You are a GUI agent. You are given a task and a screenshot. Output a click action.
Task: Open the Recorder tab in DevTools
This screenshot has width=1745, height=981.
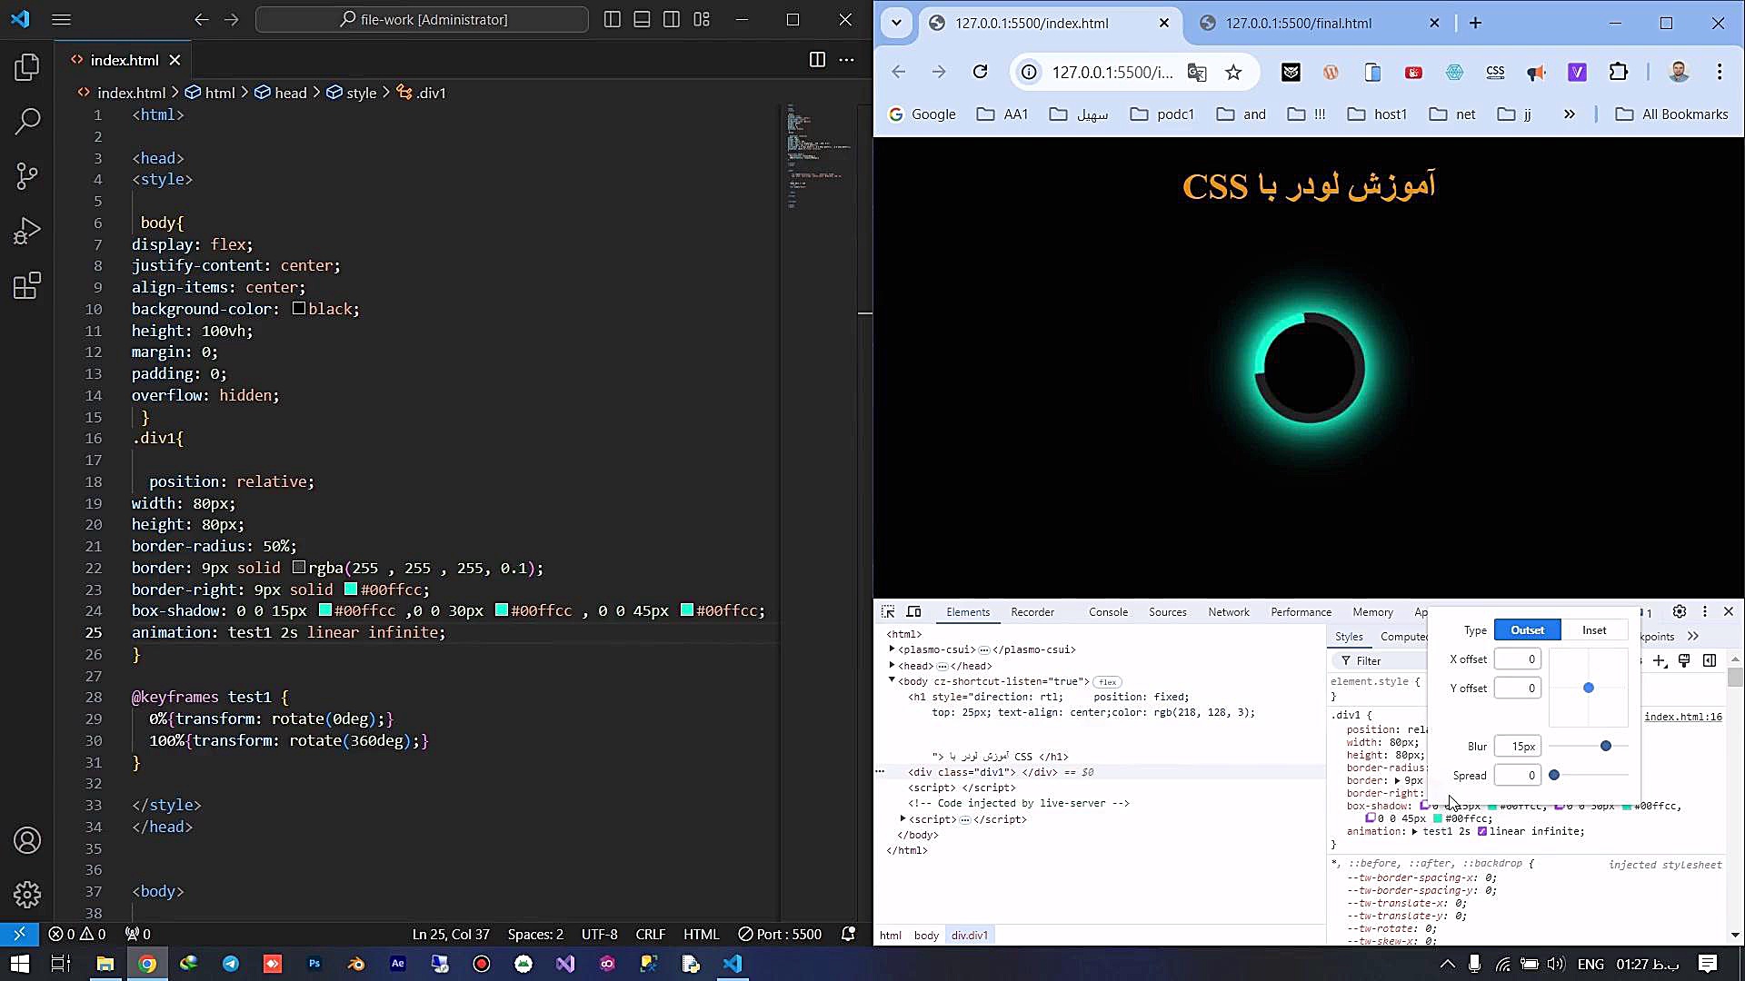[x=1032, y=612]
